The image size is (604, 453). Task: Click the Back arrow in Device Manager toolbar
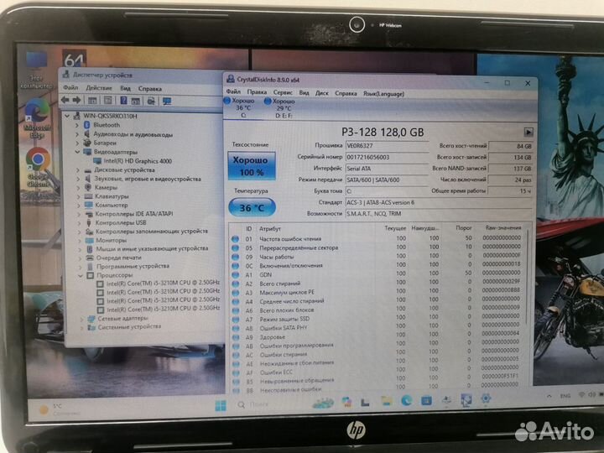coord(65,100)
